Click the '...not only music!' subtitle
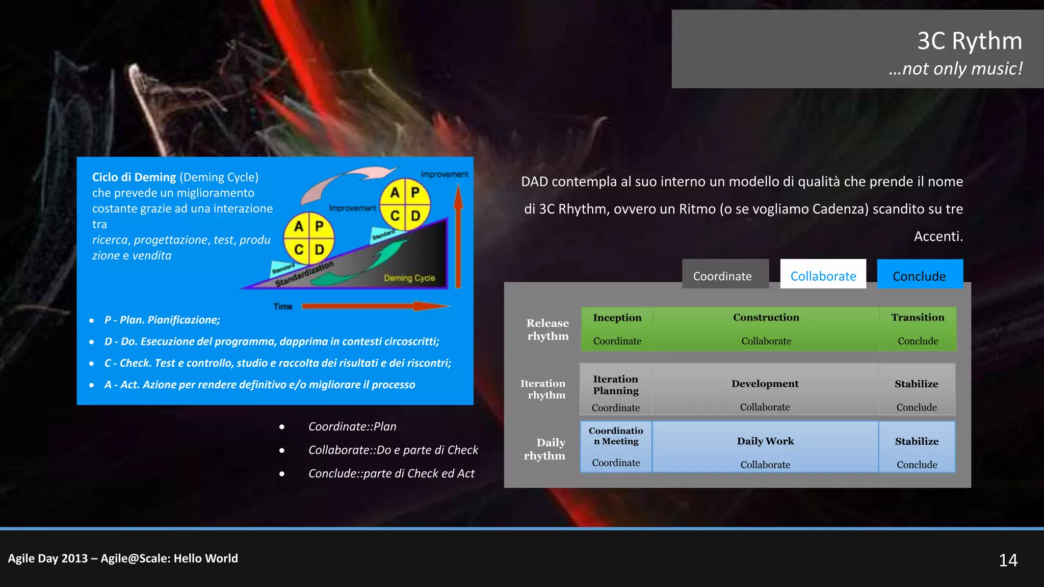1044x587 pixels. point(955,69)
